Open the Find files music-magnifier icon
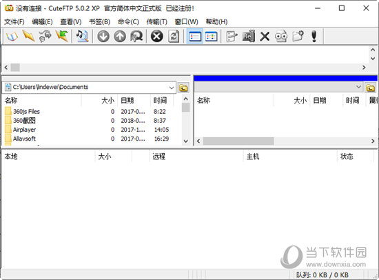 click(82, 37)
